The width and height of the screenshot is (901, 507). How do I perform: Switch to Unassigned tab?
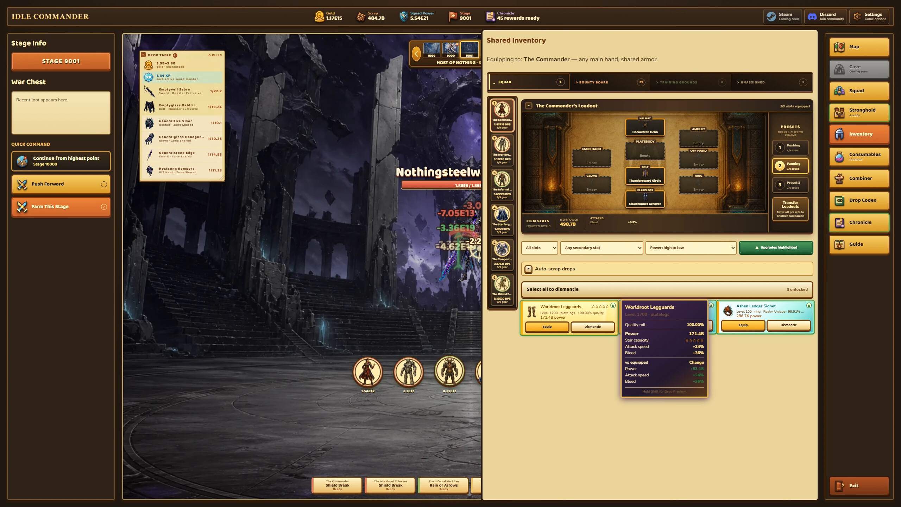(x=771, y=82)
